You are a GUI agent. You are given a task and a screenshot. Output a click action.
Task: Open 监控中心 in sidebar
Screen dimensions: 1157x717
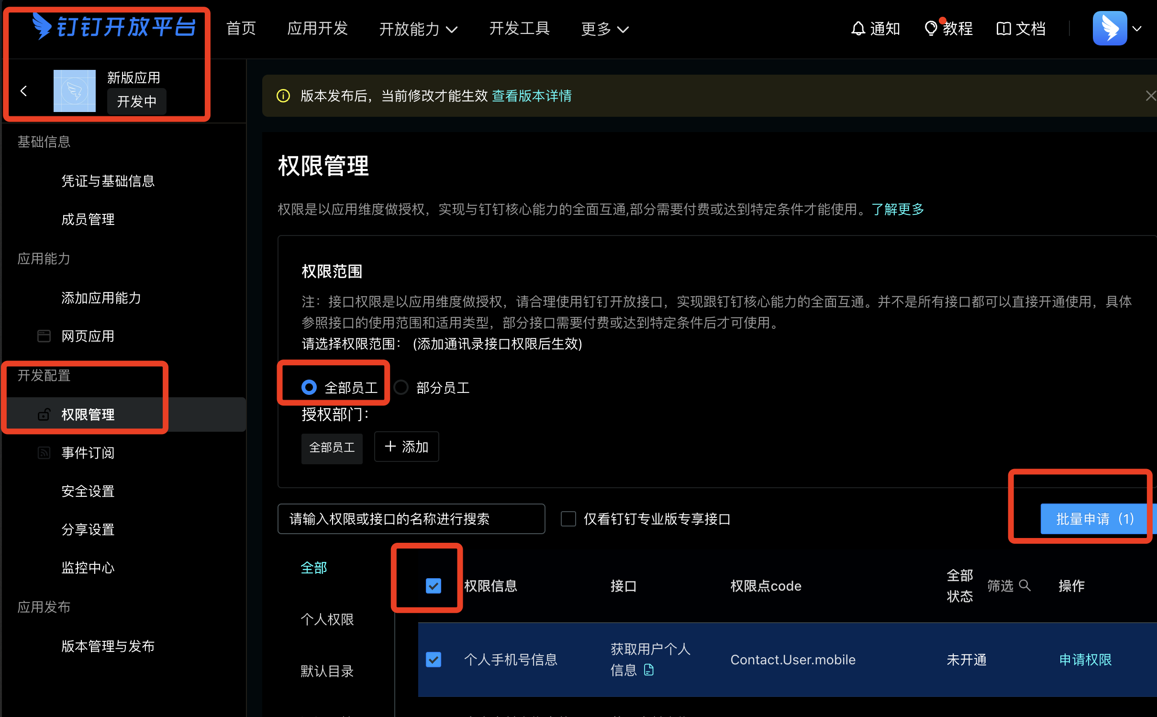coord(88,568)
